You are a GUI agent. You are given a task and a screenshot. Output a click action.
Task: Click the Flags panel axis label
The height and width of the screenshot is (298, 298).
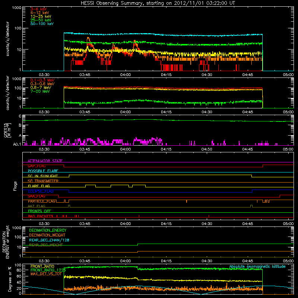(x=15, y=186)
